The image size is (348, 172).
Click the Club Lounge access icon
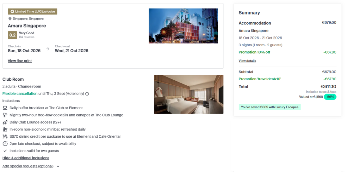[5, 122]
